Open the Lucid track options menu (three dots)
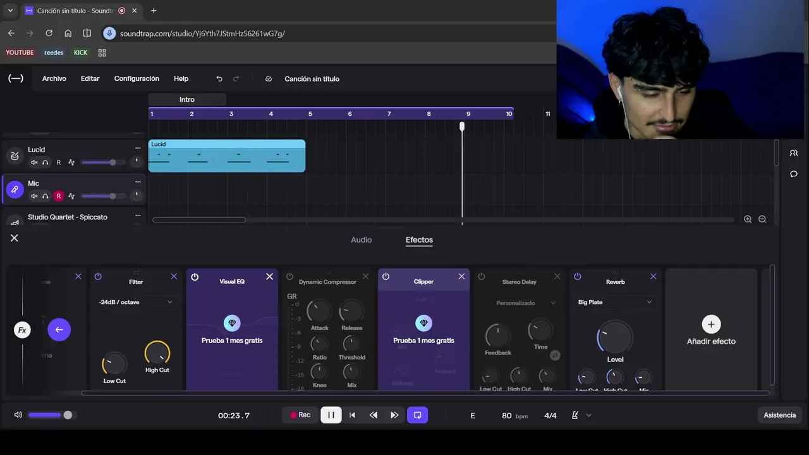The width and height of the screenshot is (809, 455). (x=138, y=149)
